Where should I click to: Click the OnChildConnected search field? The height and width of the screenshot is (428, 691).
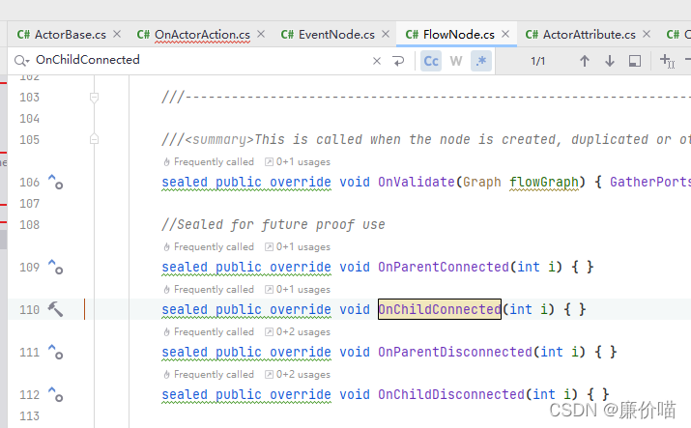point(200,60)
